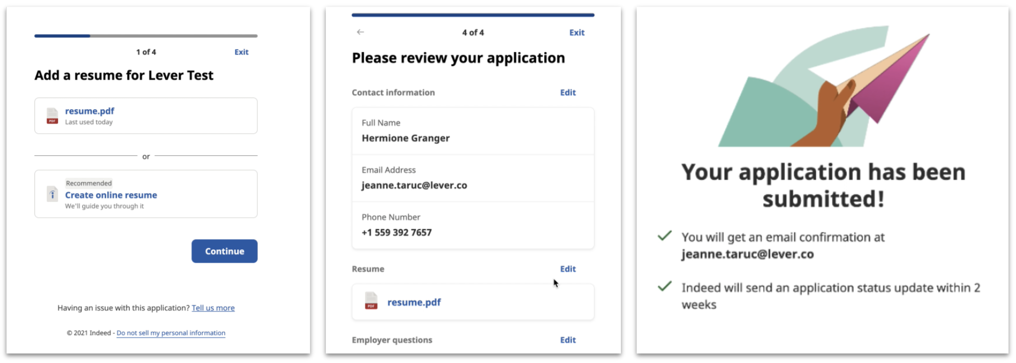Edit the Contact information section
1016x363 pixels.
tap(568, 93)
